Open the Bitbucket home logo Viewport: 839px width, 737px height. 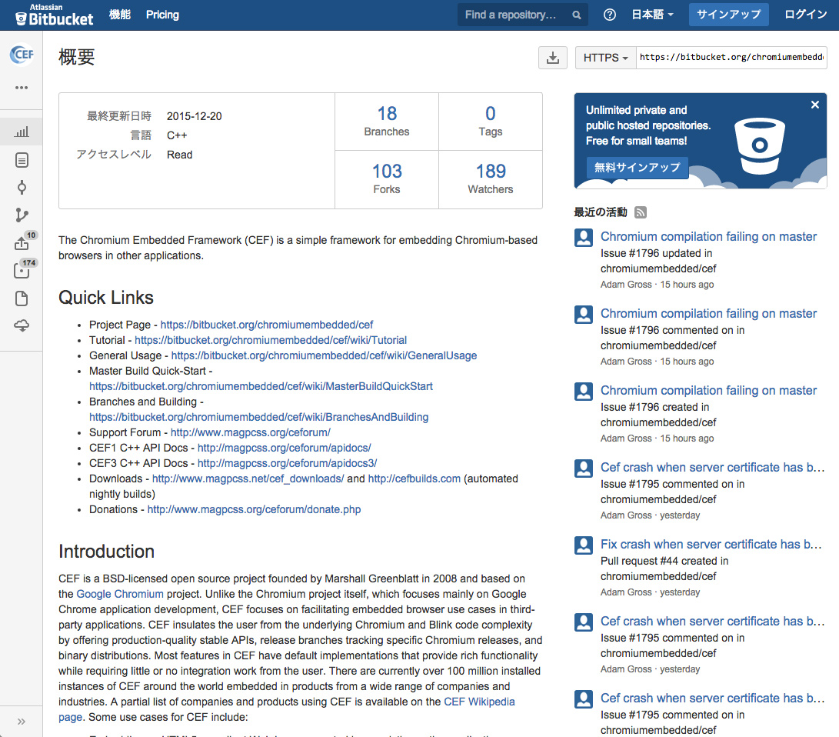click(54, 15)
